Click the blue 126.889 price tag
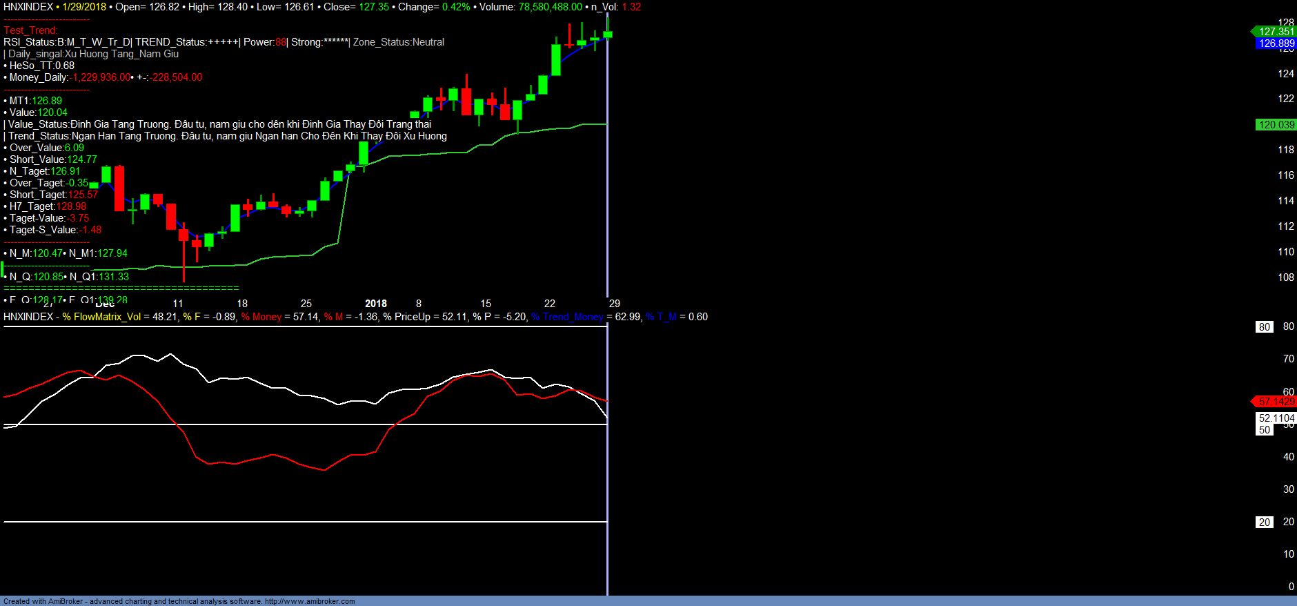Viewport: 1297px width, 606px height. coord(1276,43)
